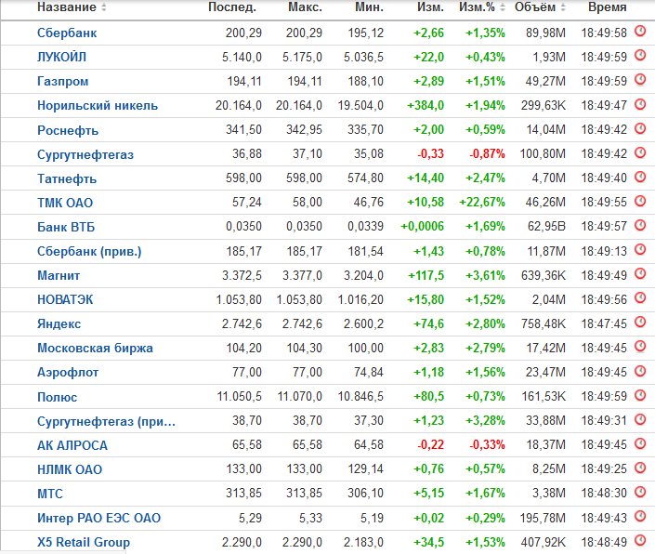Viewport: 655px width, 554px height.
Task: Open the Роснефть stock link
Action: pyautogui.click(x=68, y=130)
